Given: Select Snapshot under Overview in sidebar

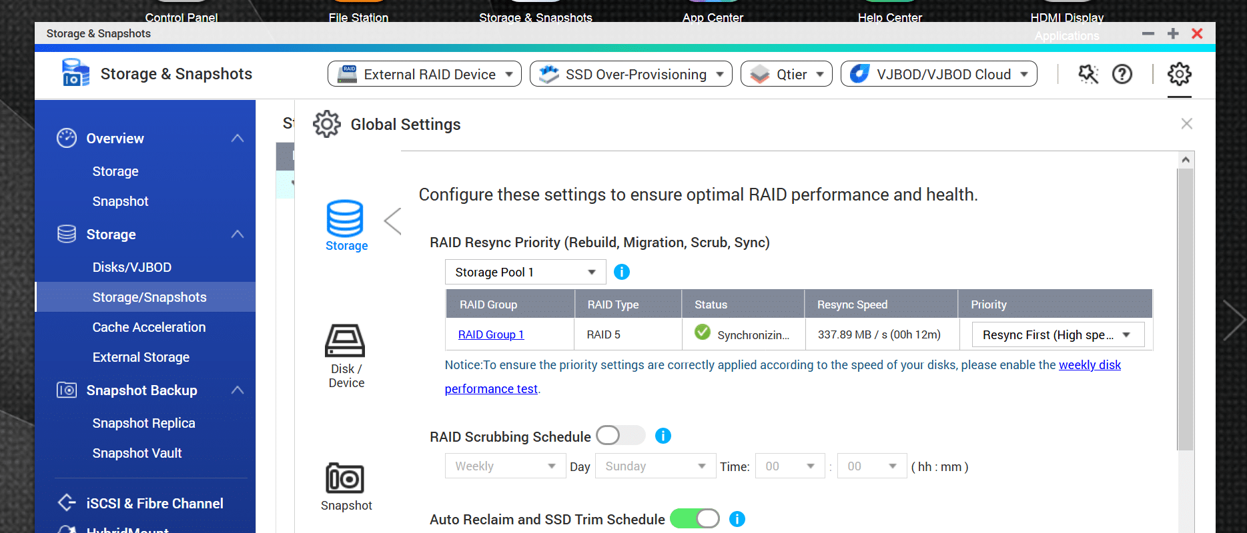Looking at the screenshot, I should 120,201.
